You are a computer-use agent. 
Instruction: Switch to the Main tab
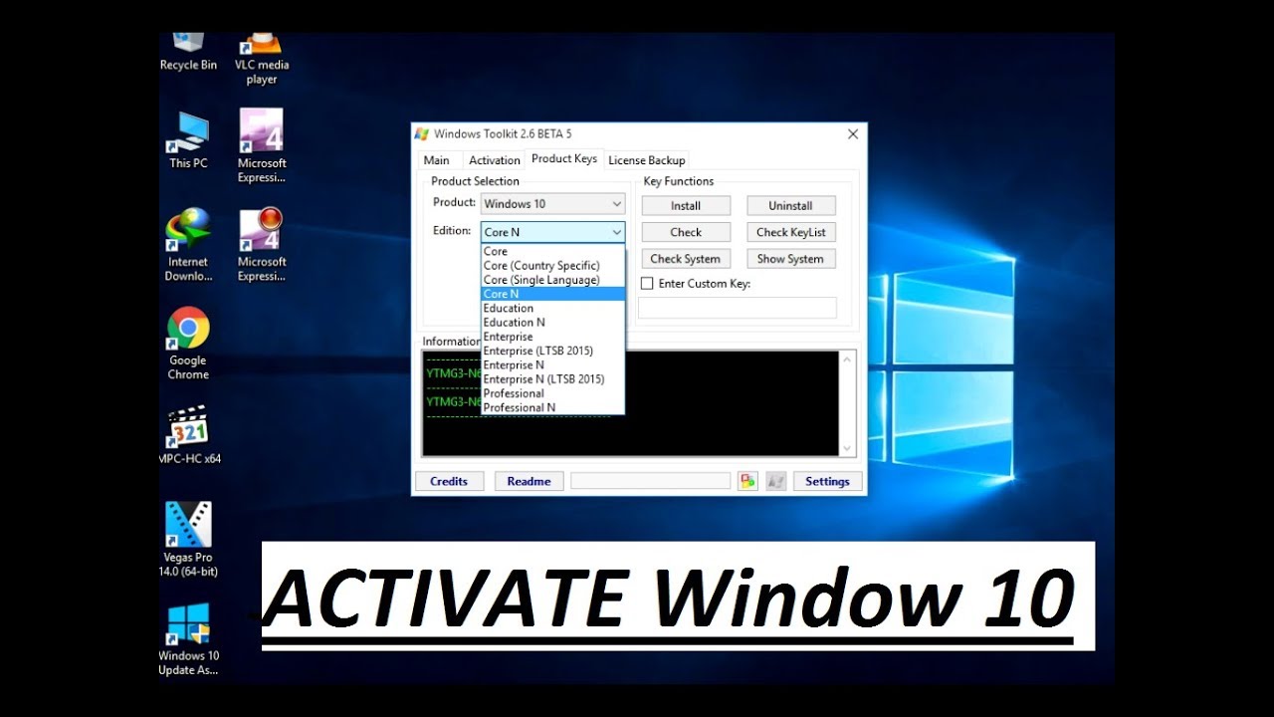(436, 160)
